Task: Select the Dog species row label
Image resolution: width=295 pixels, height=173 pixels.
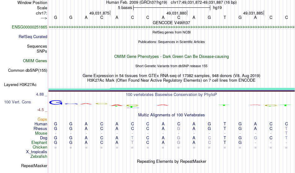Action: pyautogui.click(x=43, y=138)
